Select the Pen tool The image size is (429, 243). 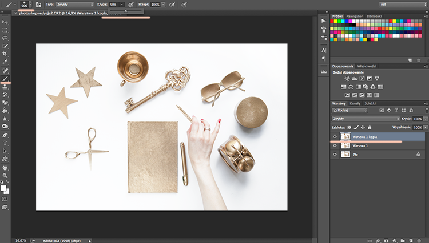5,135
